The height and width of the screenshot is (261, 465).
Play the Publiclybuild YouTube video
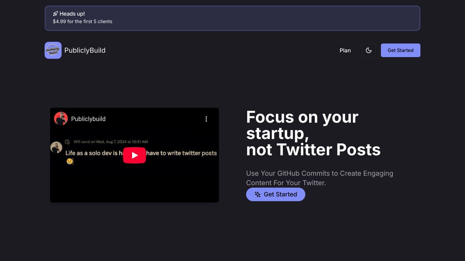click(134, 155)
